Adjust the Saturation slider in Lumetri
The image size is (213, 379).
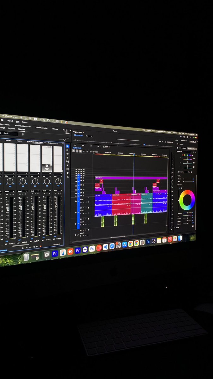(188, 223)
